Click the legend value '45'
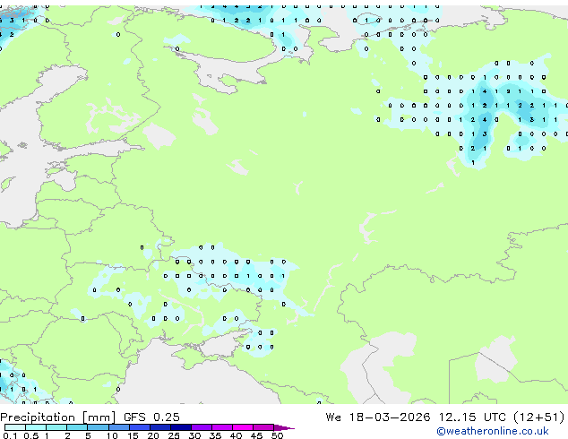 [256, 435]
